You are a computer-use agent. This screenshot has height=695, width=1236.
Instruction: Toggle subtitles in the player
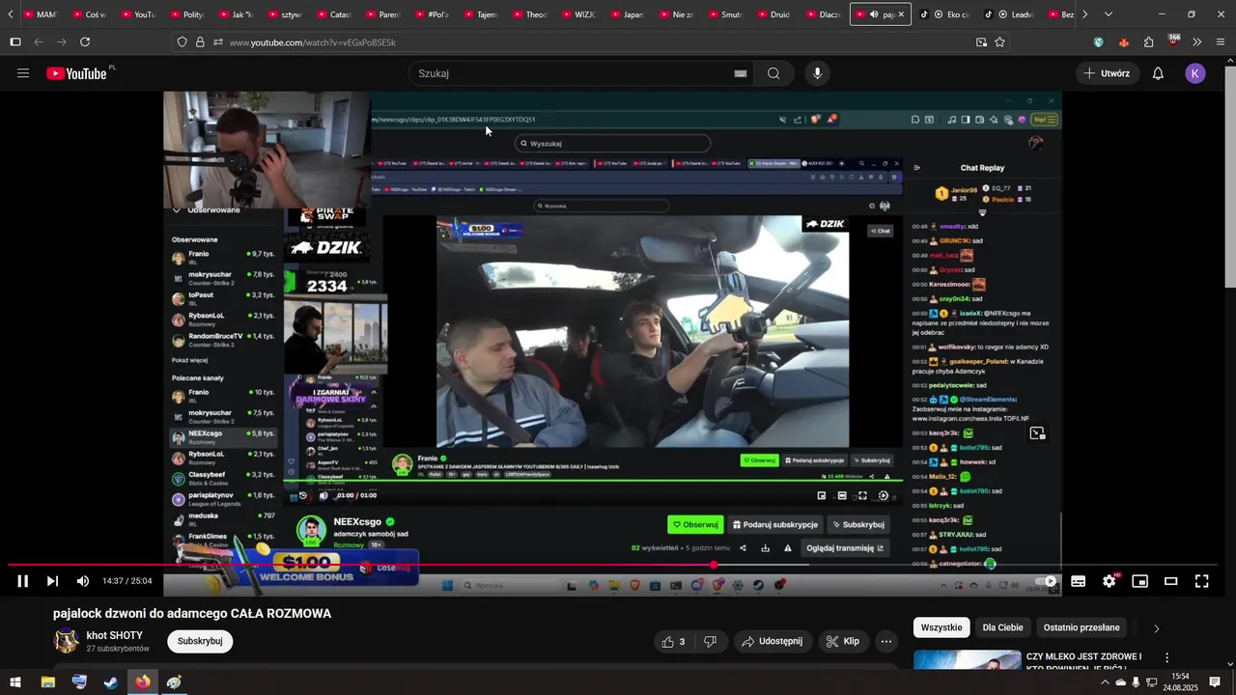(x=1079, y=581)
